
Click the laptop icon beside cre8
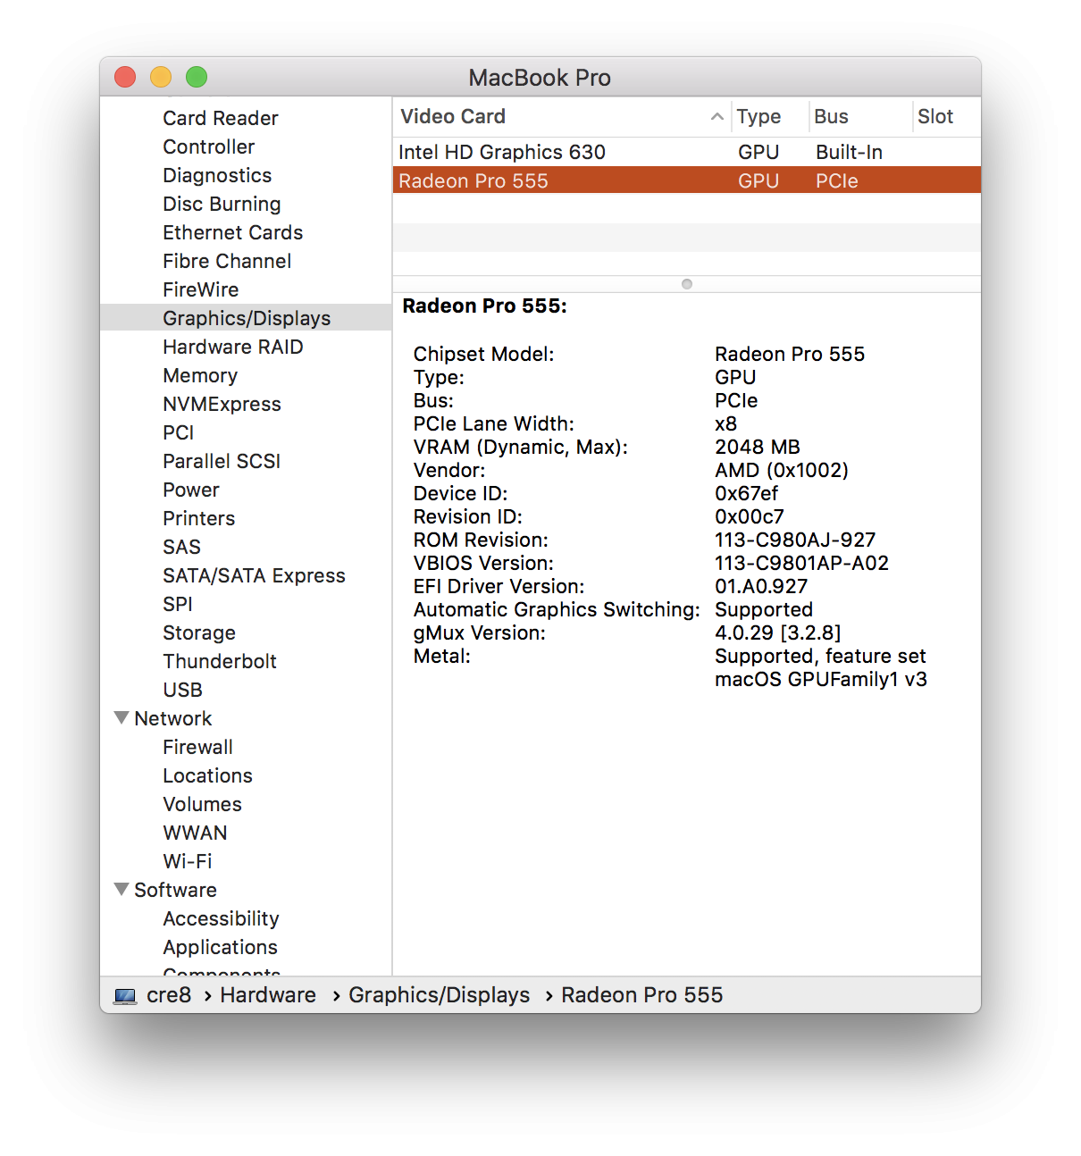tap(126, 995)
